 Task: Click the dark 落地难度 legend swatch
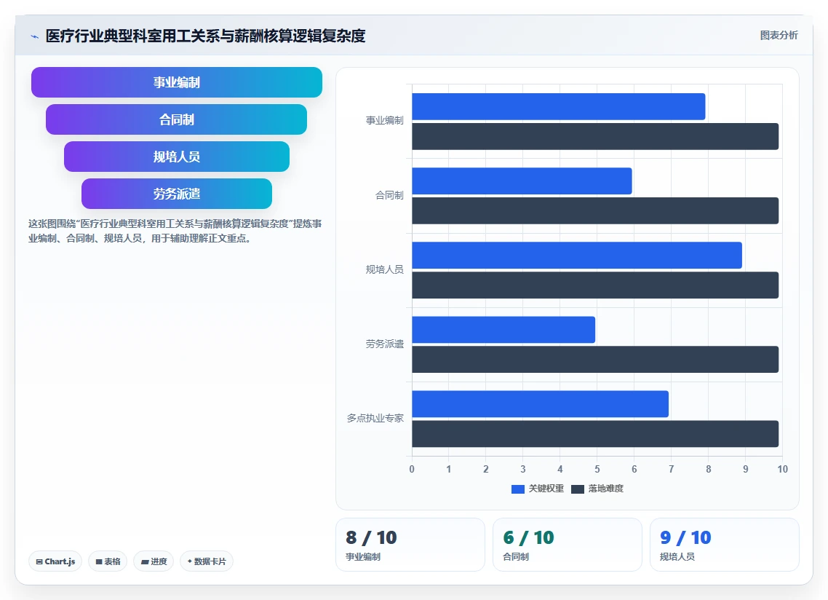click(577, 489)
